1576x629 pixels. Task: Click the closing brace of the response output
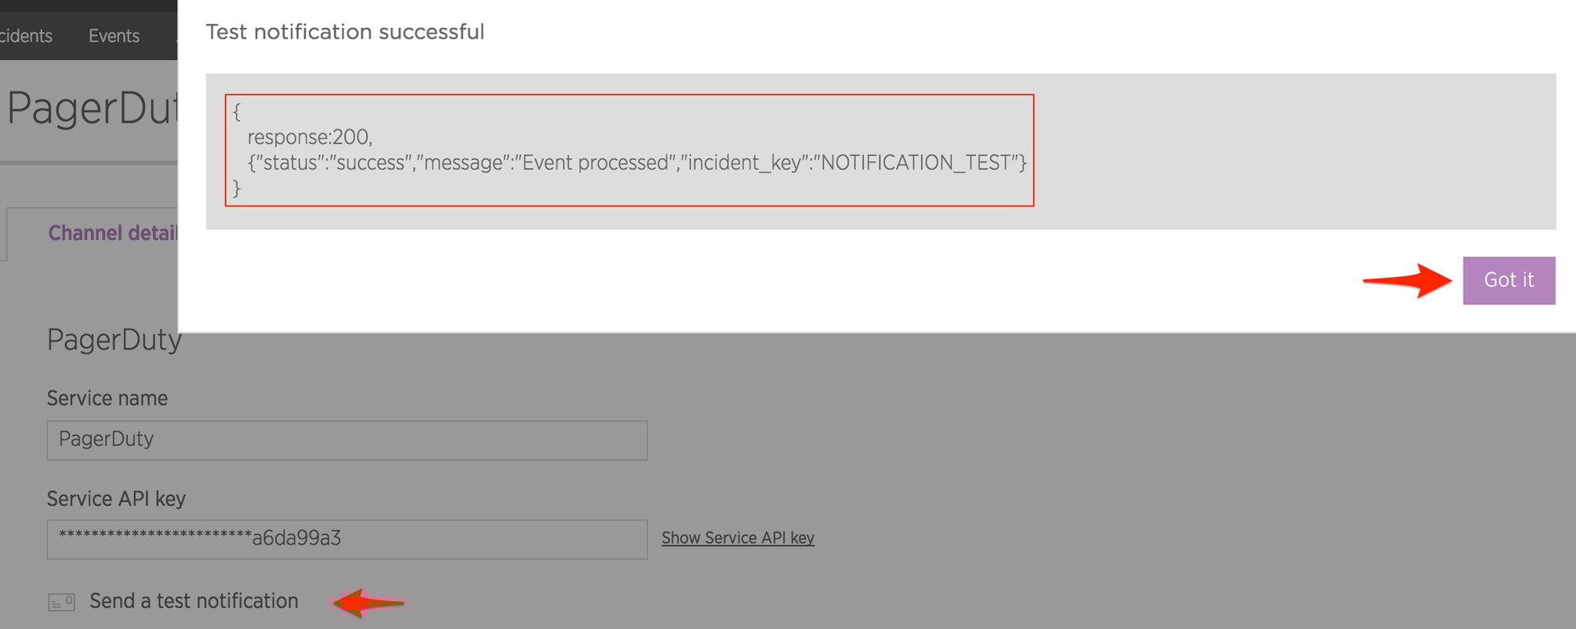(236, 189)
